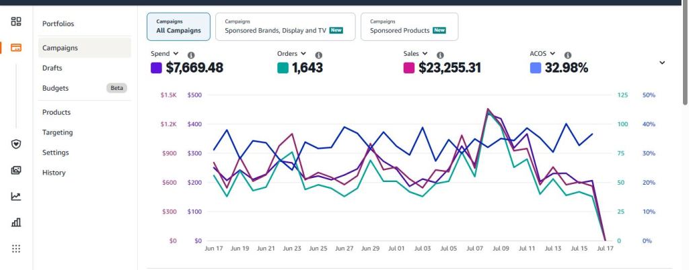Click the dashboard grid icon in left rail
Screen dimensions: 689x270
point(16,21)
